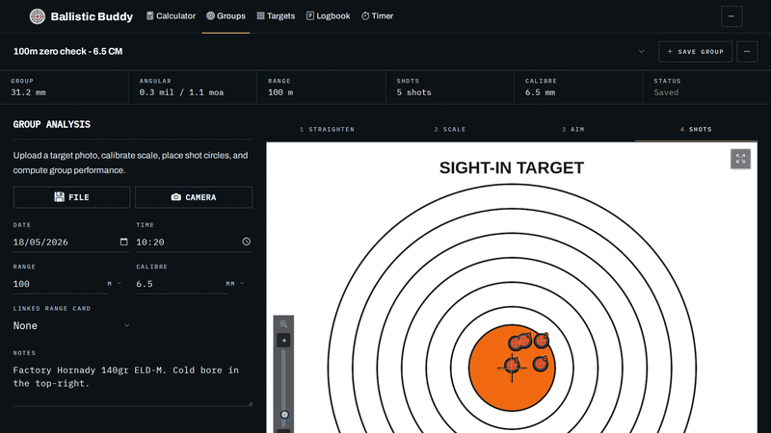Switch to step 3 Aim tab
This screenshot has height=433, width=771.
click(572, 129)
